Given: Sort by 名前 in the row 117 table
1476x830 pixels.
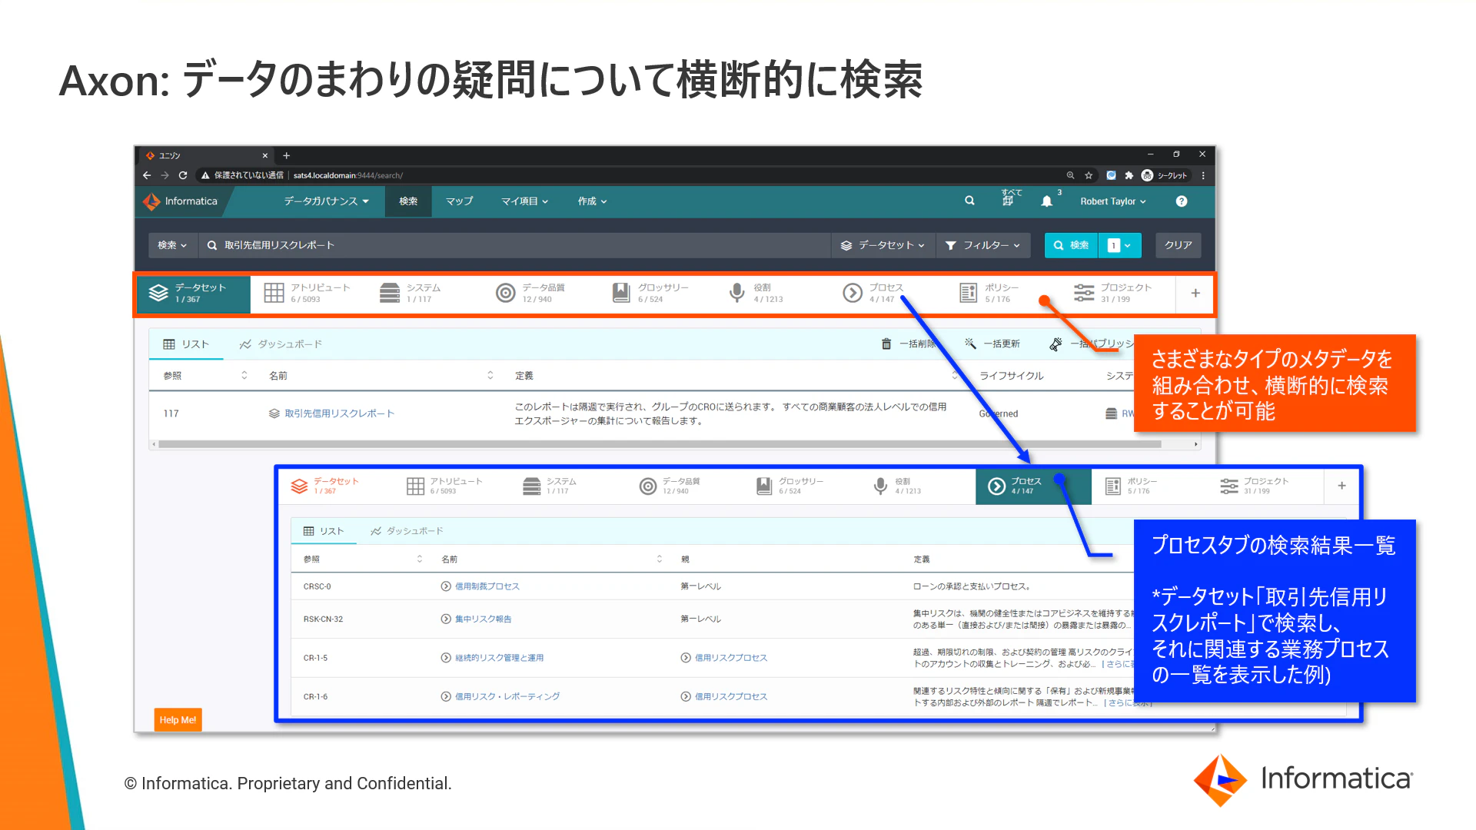Looking at the screenshot, I should [x=490, y=375].
